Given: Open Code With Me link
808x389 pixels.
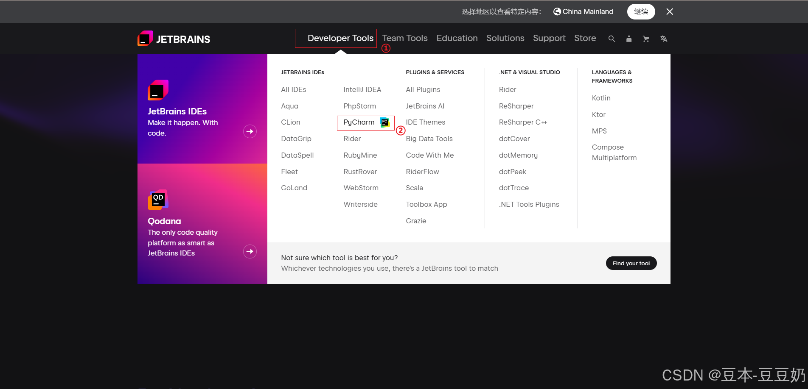Looking at the screenshot, I should 430,155.
